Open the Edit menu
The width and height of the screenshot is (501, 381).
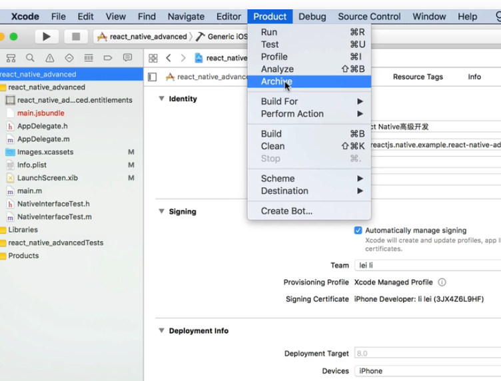86,17
